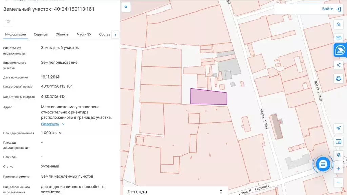Open the chat assistant bubble
Image resolution: width=347 pixels, height=195 pixels.
pos(323,165)
